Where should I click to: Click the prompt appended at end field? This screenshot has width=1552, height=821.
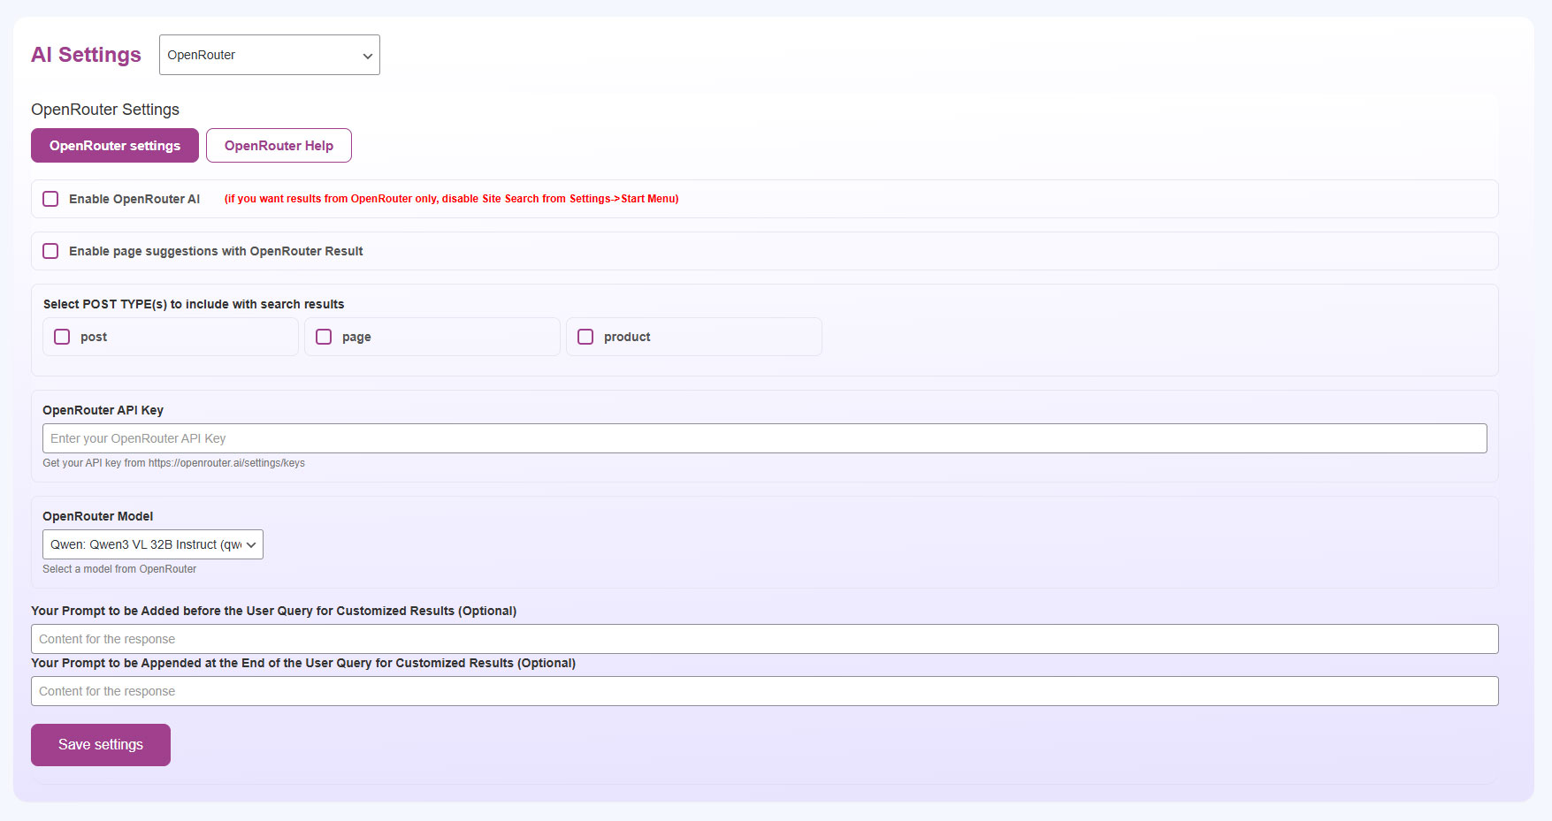tap(764, 691)
